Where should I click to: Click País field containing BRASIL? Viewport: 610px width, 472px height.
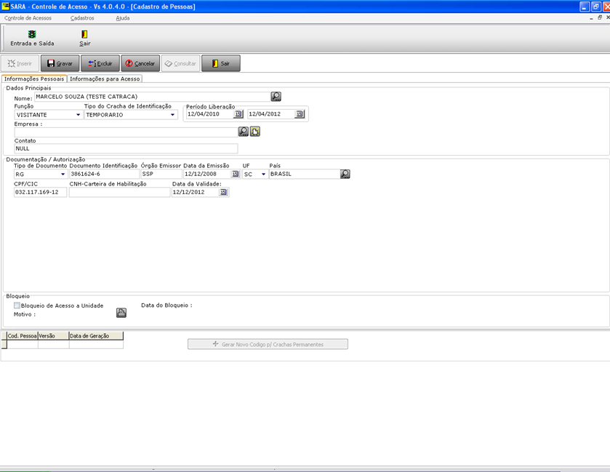(x=304, y=174)
